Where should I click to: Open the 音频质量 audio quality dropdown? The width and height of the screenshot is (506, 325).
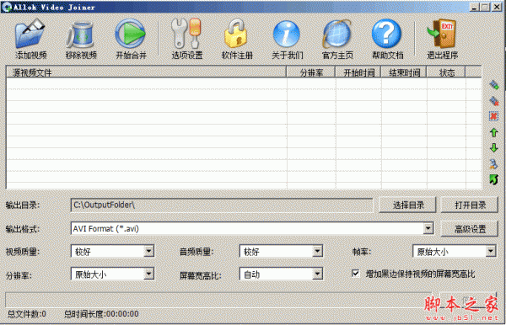pyautogui.click(x=318, y=251)
